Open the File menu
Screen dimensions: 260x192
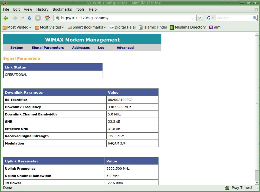click(6, 9)
